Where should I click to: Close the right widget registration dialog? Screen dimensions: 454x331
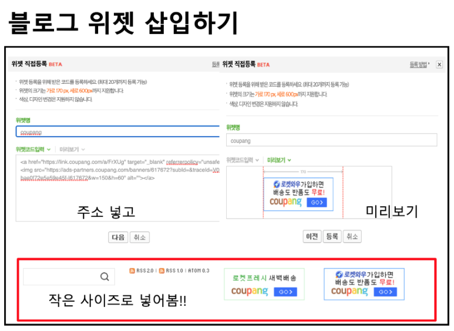click(439, 64)
